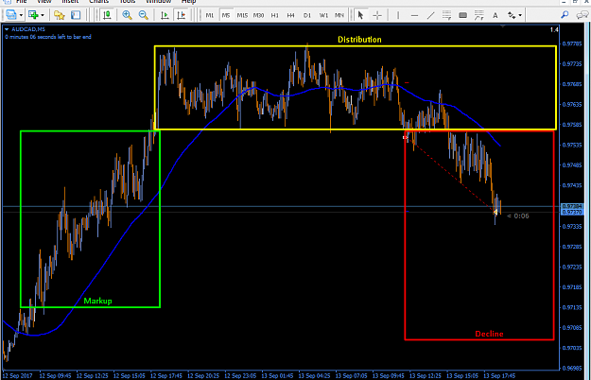The height and width of the screenshot is (380, 591).
Task: Select the equidistant channel tool
Action: click(x=446, y=15)
